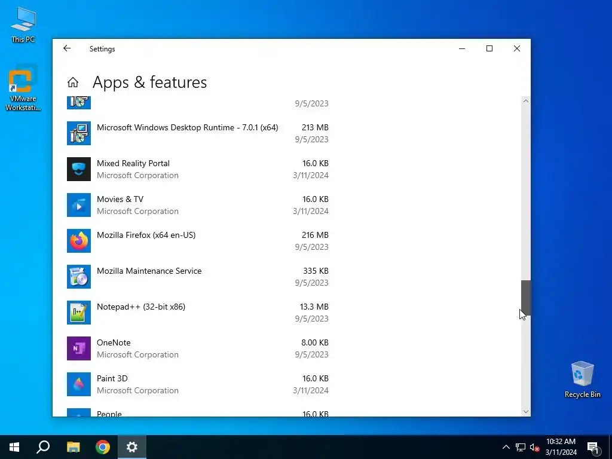Click the Microsoft Windows Desktop Runtime installer icon
The height and width of the screenshot is (459, 612).
(x=79, y=133)
